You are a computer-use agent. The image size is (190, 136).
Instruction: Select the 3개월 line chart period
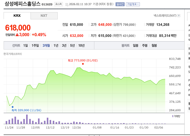point(46,45)
